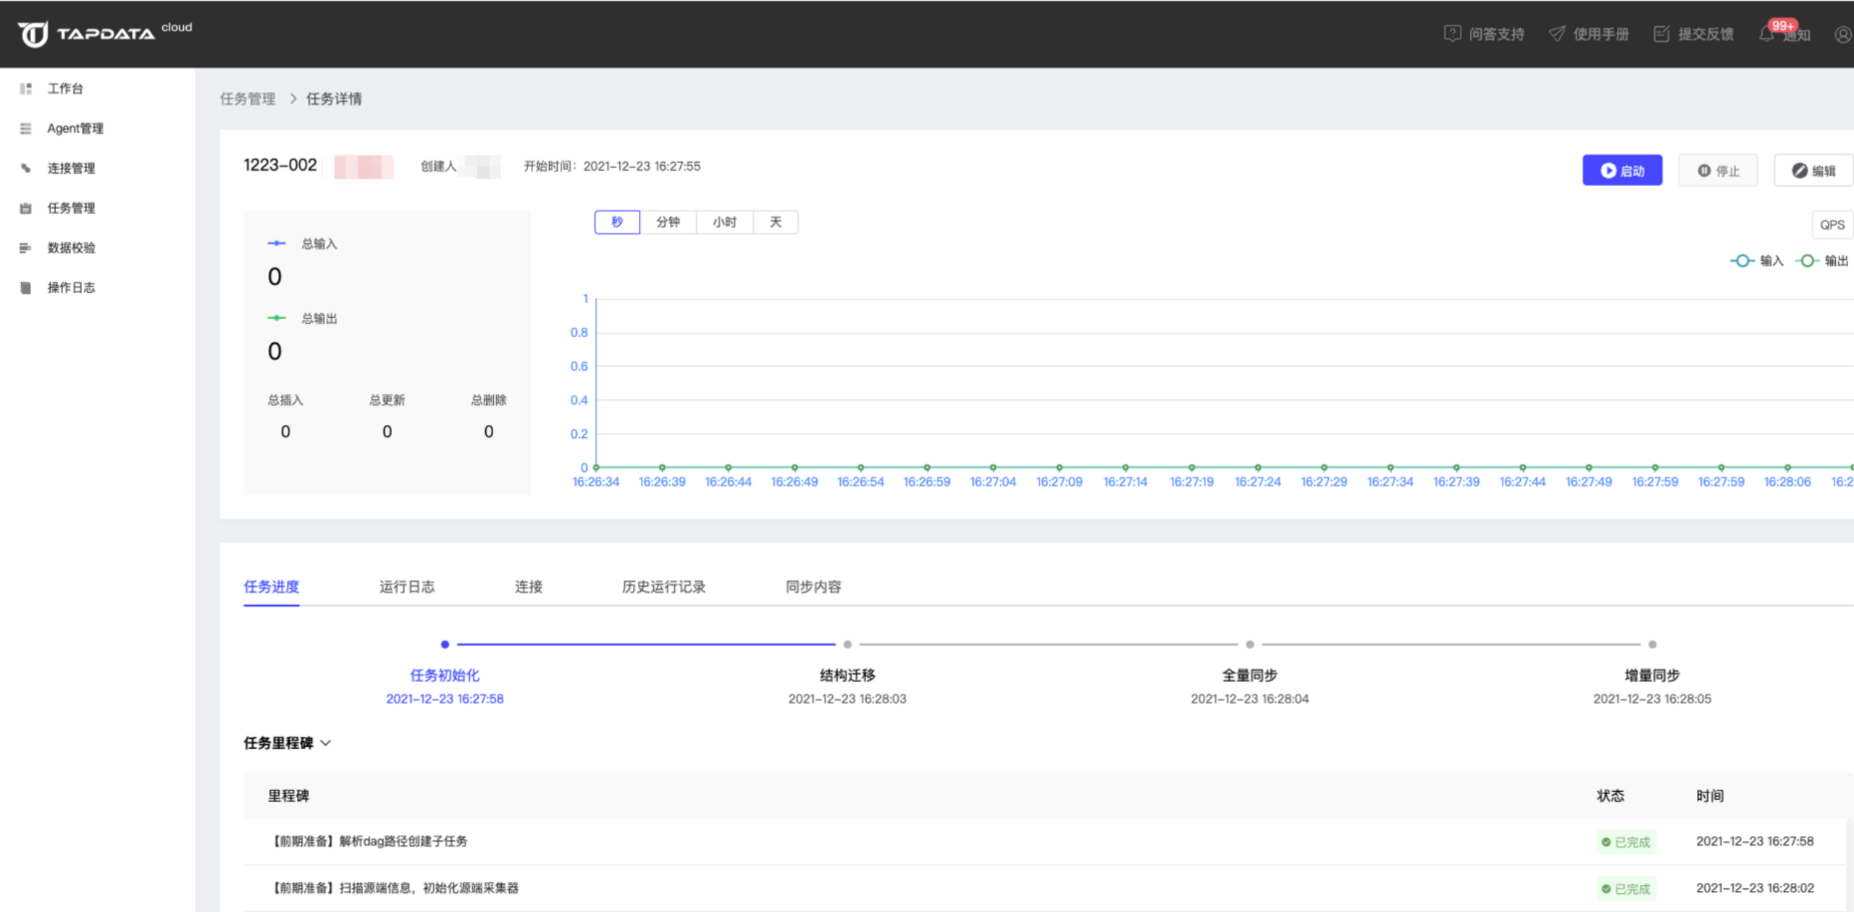1854x912 pixels.
Task: Switch chart granularity to 小时
Action: [x=724, y=222]
